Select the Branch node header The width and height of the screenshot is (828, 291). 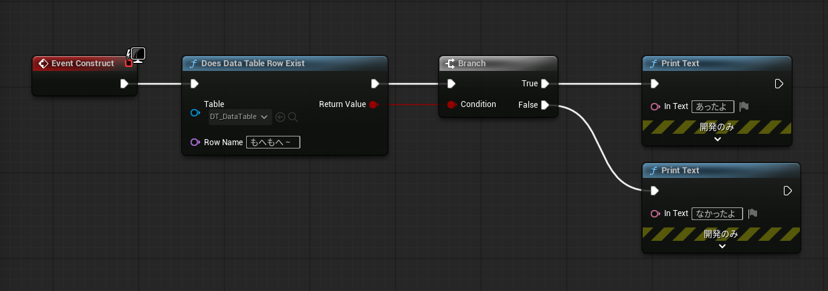click(498, 64)
